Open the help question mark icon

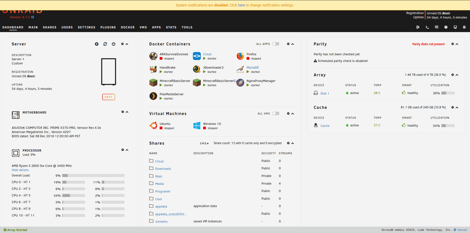pyautogui.click(x=446, y=27)
